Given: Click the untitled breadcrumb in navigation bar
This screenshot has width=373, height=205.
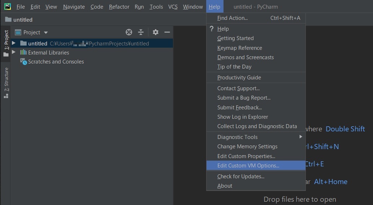Looking at the screenshot, I should click(x=23, y=20).
